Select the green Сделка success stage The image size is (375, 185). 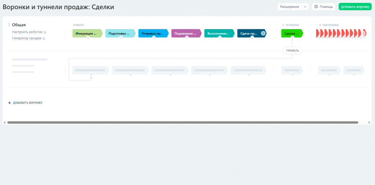(292, 33)
